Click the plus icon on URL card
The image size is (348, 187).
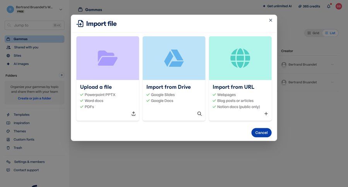(x=266, y=114)
